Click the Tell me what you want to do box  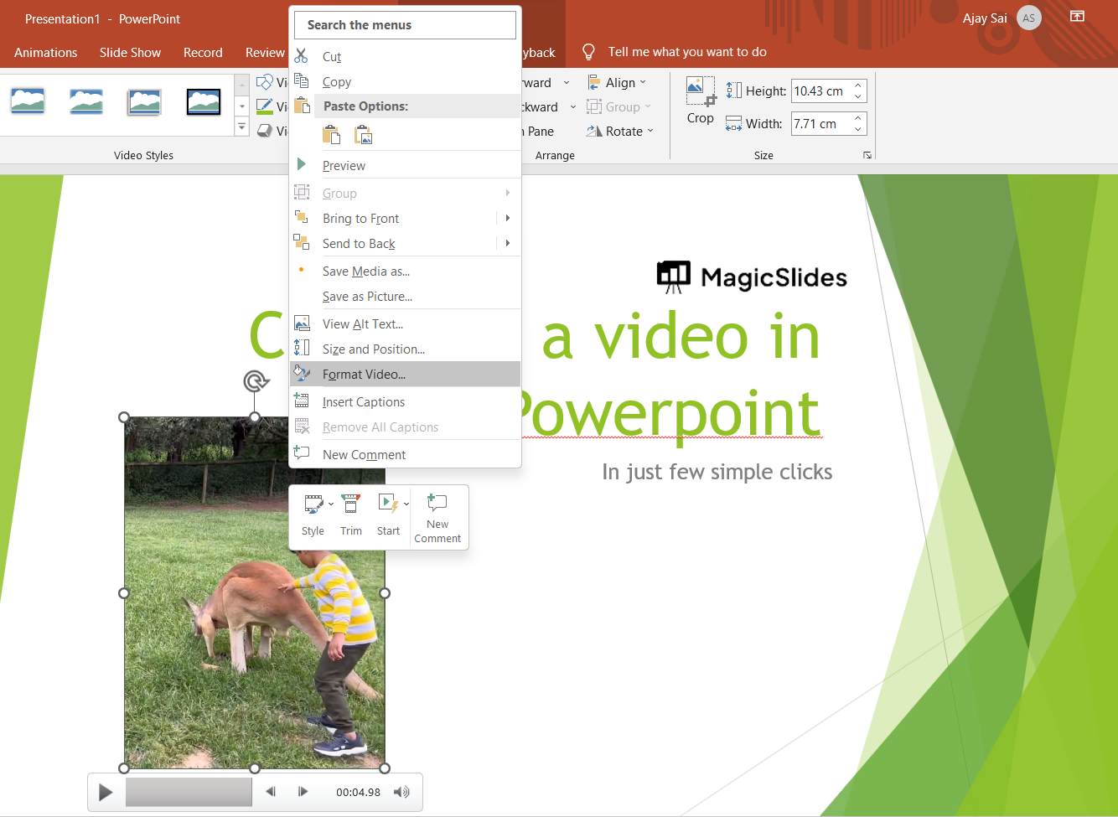coord(687,52)
